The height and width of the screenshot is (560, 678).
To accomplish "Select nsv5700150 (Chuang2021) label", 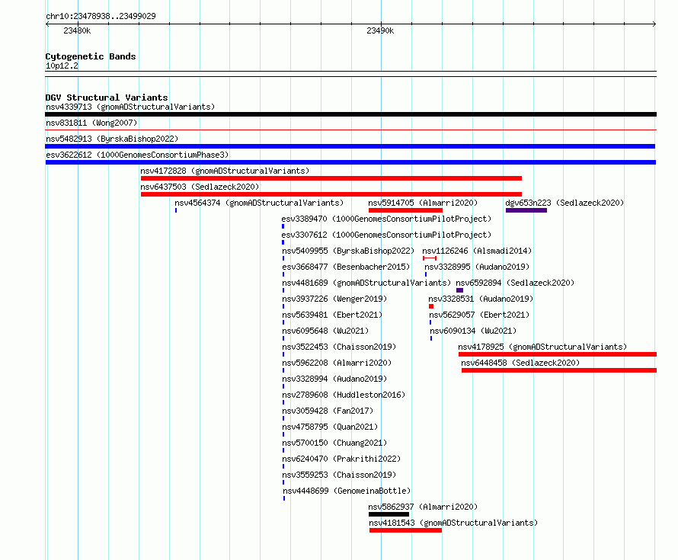I will pyautogui.click(x=334, y=443).
